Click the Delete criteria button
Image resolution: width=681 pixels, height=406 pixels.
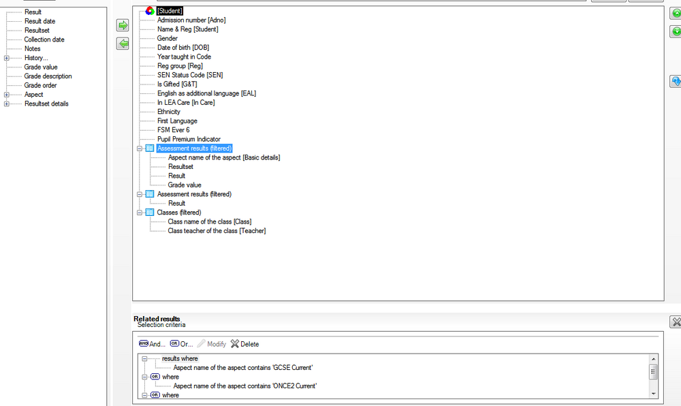244,344
